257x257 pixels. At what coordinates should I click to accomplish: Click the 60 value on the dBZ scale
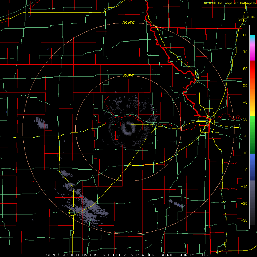tap(245, 69)
